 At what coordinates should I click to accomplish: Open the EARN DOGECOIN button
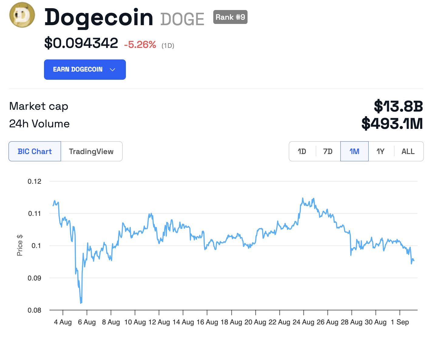coord(85,69)
